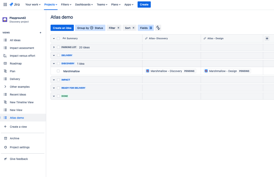
Task: Check the IMPACT group checkbox
Action: (x=58, y=80)
